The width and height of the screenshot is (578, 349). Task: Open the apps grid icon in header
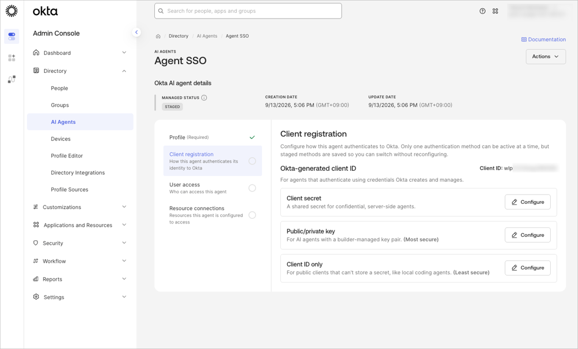pyautogui.click(x=495, y=11)
